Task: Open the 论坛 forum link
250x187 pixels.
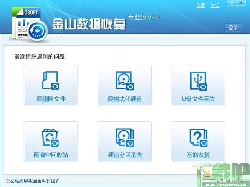Action: [x=215, y=5]
